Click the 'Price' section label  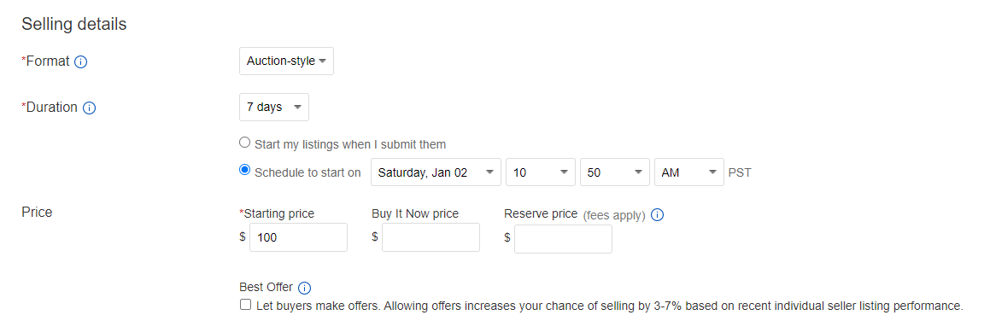37,212
